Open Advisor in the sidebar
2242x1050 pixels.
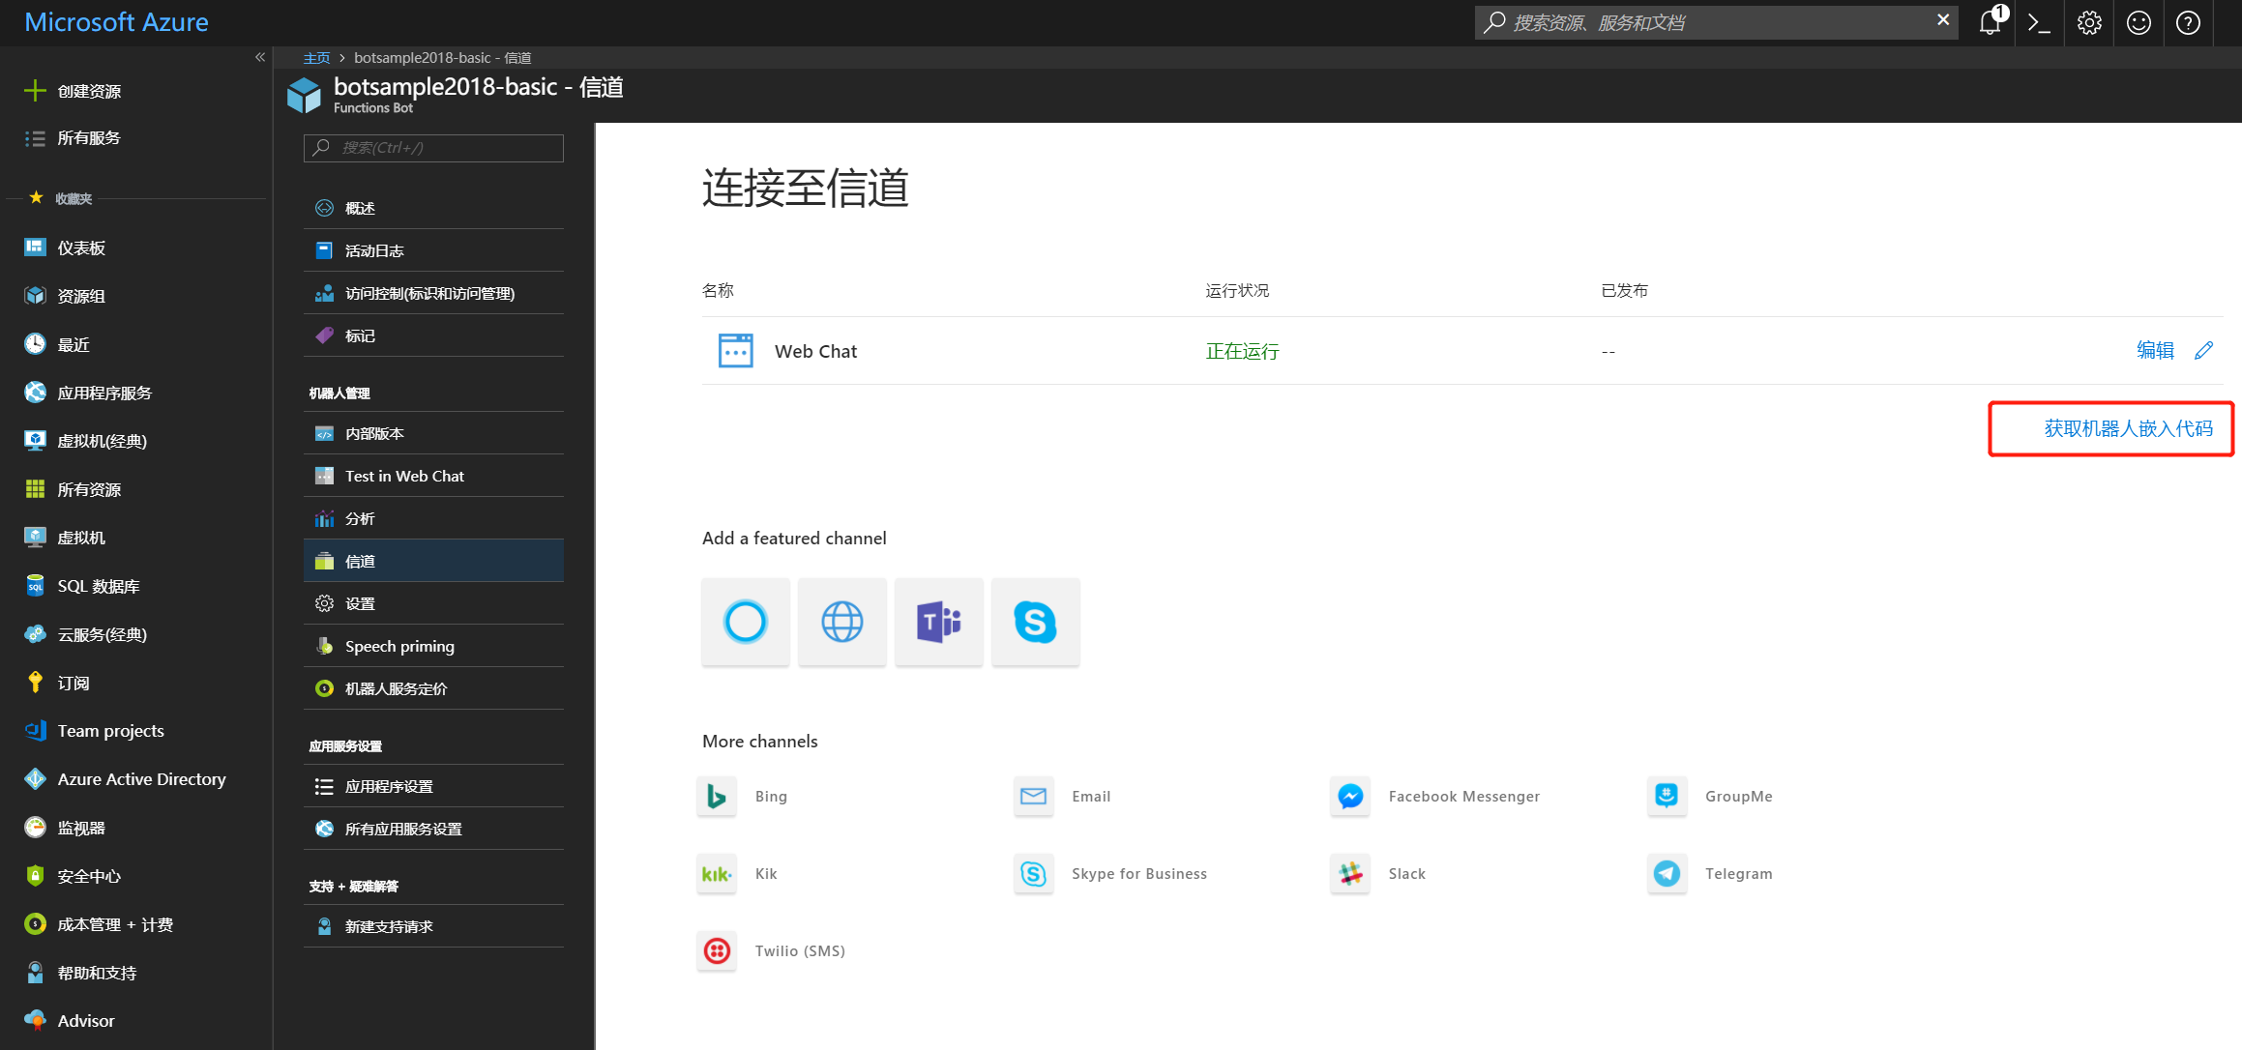point(86,1021)
